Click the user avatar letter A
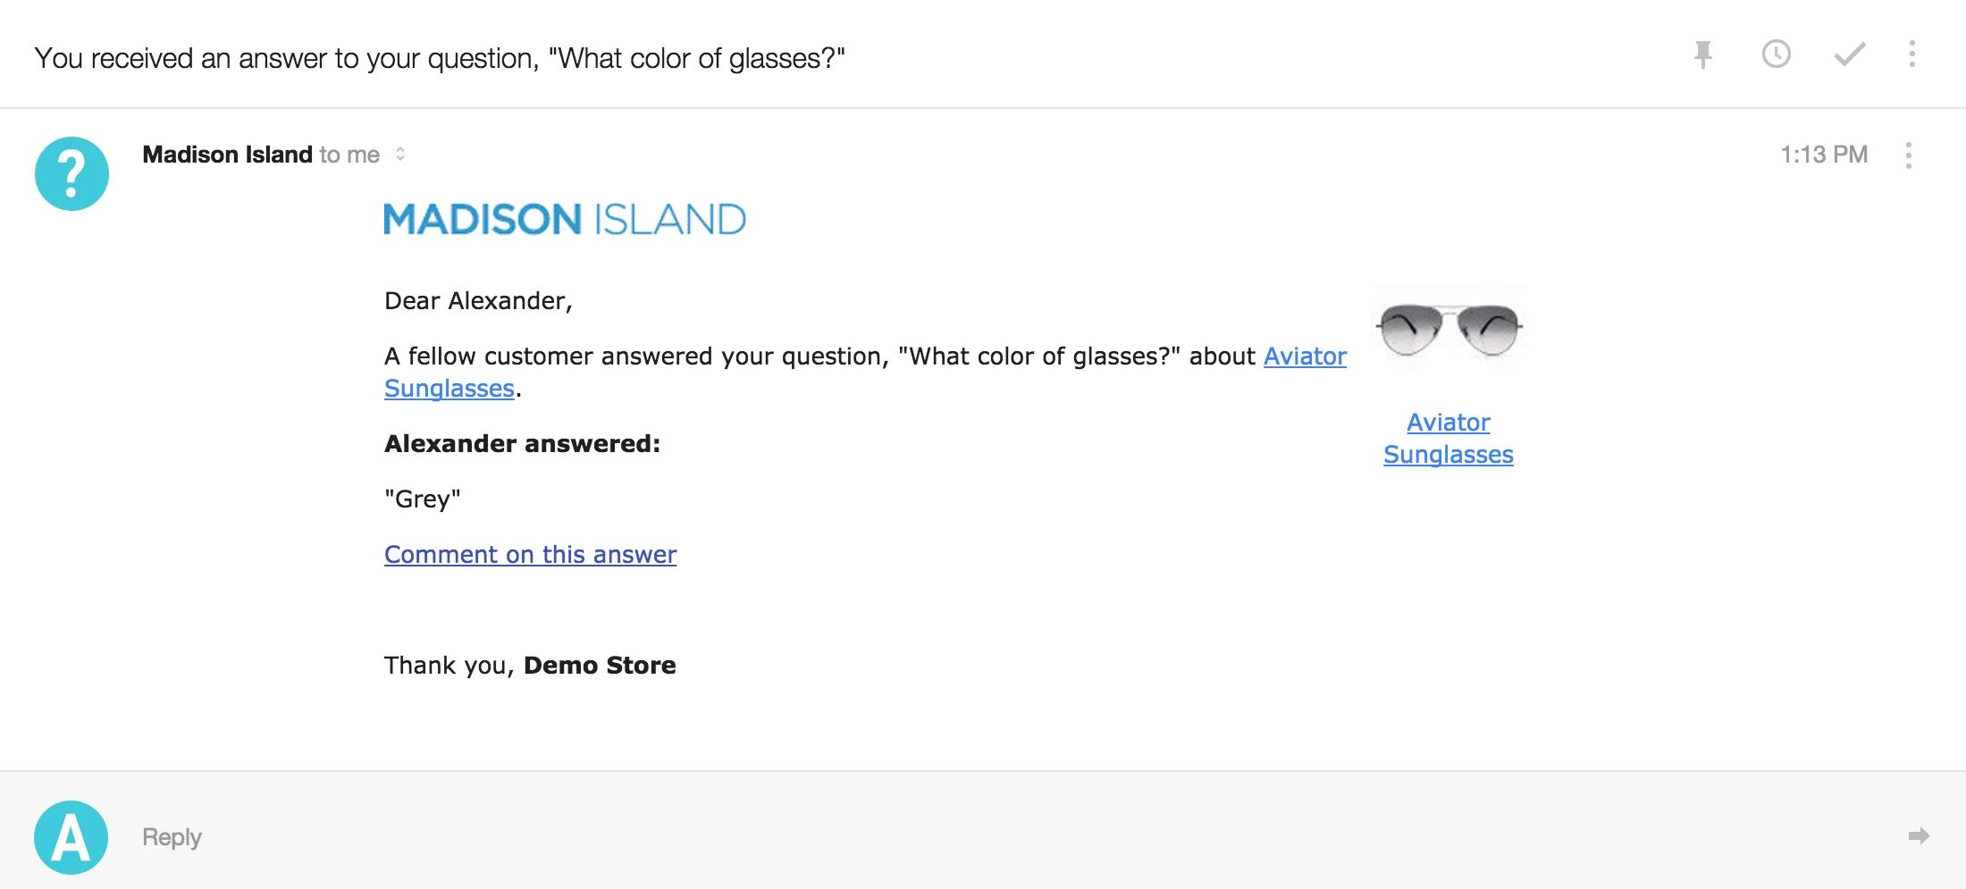This screenshot has height=889, width=1966. tap(71, 837)
